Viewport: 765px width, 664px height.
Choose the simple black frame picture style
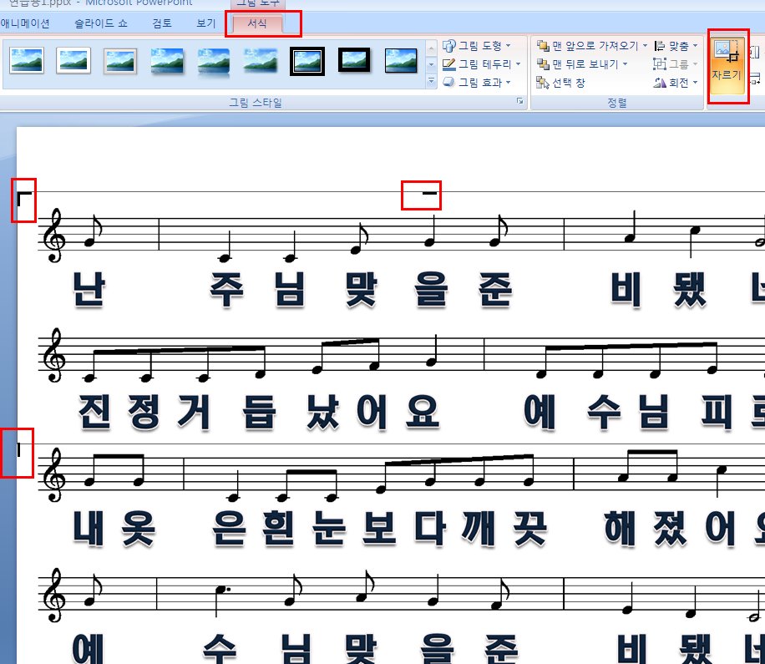tap(401, 60)
